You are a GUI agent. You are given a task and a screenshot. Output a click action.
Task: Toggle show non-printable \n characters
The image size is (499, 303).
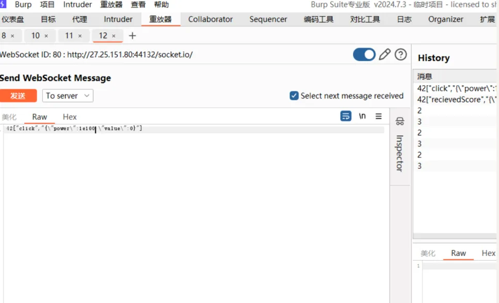click(362, 116)
